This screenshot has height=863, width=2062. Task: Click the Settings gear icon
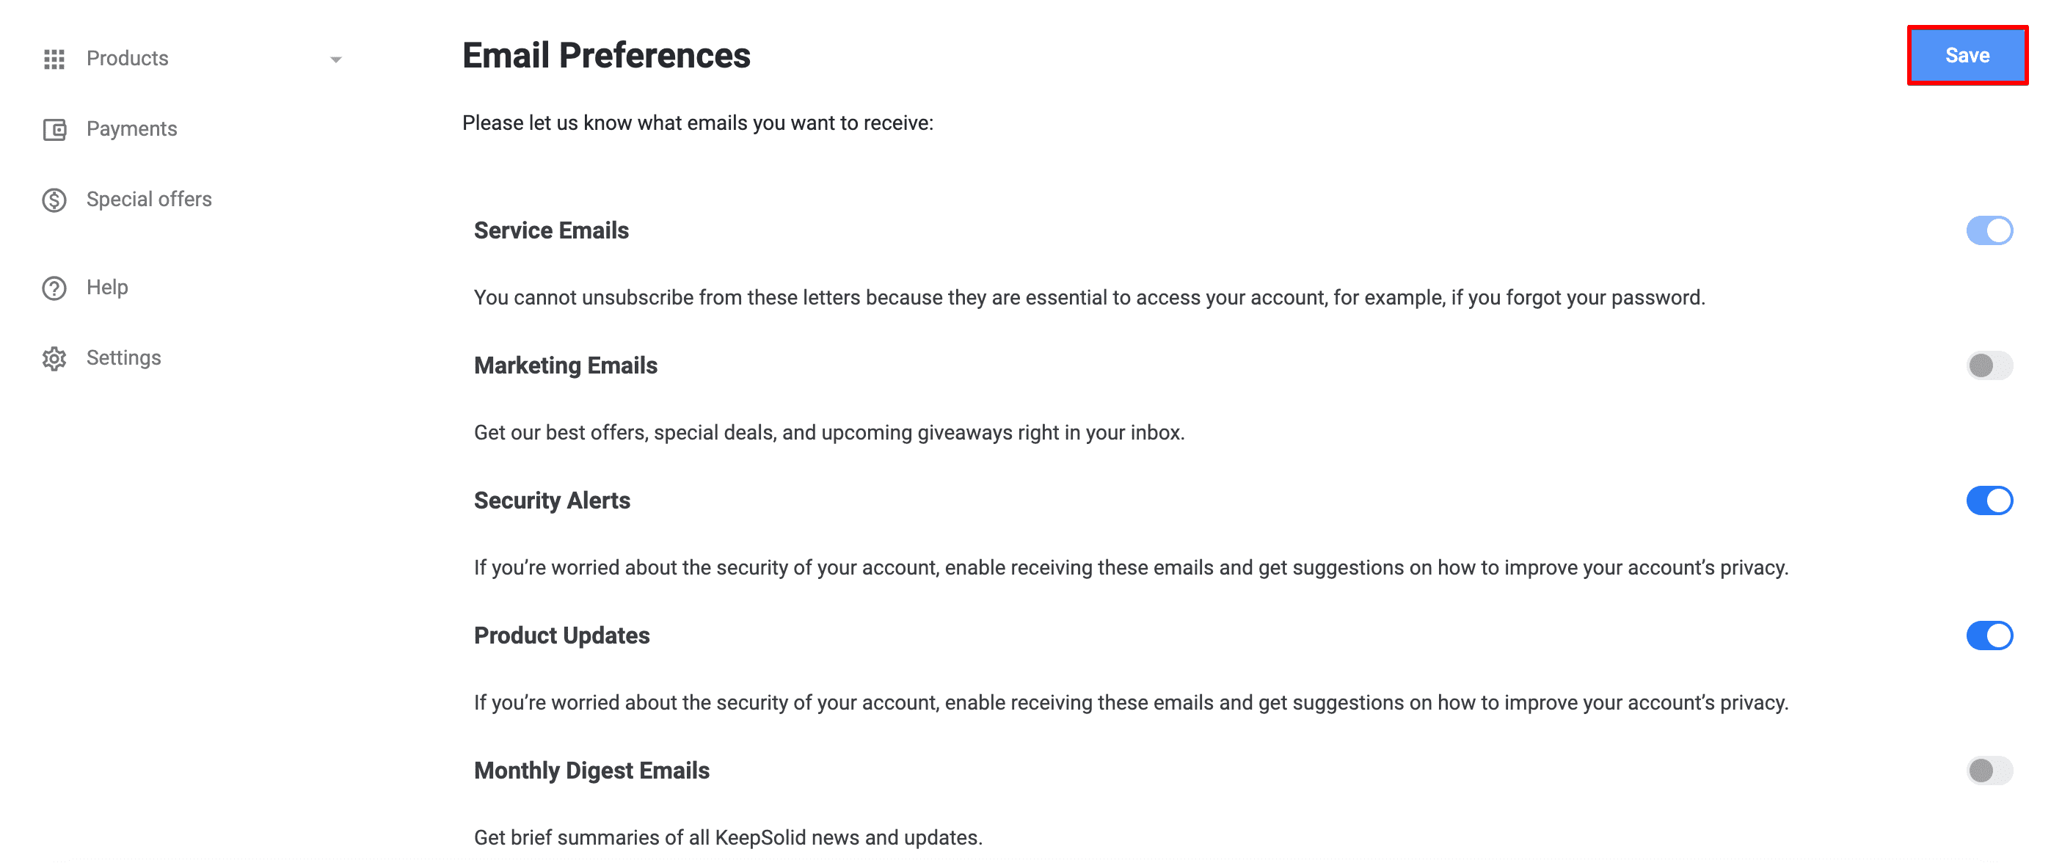point(54,358)
